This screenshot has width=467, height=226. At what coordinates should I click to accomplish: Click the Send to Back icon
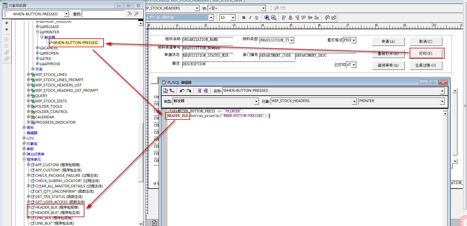click(x=334, y=18)
